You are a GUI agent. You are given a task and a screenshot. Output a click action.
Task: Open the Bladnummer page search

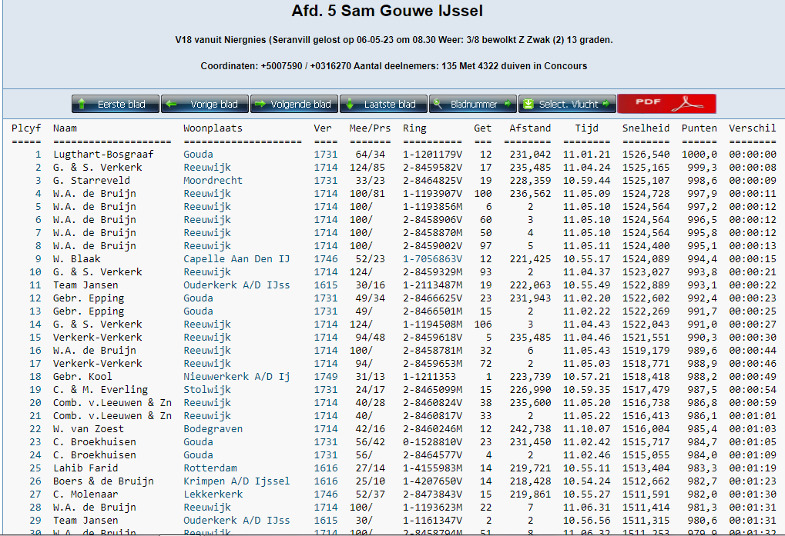point(472,104)
